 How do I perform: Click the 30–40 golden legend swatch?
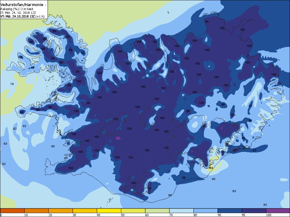[85, 211]
